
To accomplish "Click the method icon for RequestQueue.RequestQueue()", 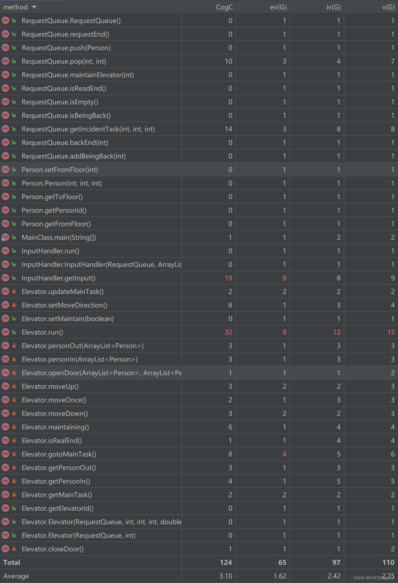I will coord(5,21).
